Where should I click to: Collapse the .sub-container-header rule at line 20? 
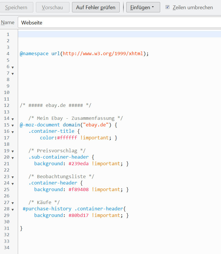tap(13, 157)
